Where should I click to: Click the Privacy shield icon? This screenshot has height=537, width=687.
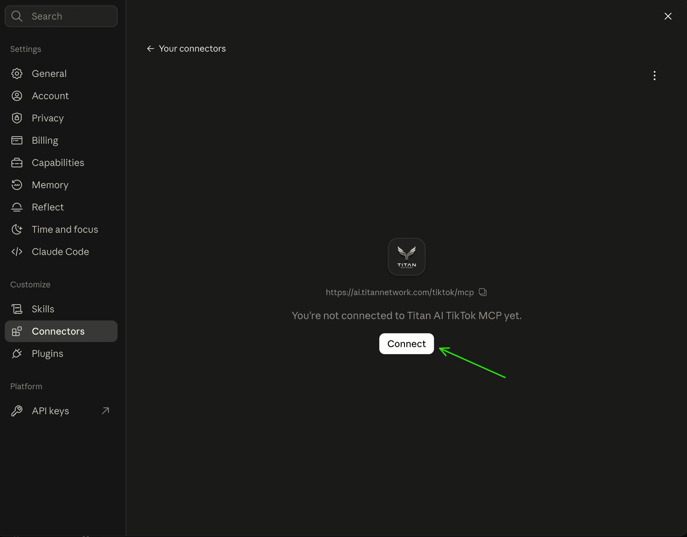[17, 118]
